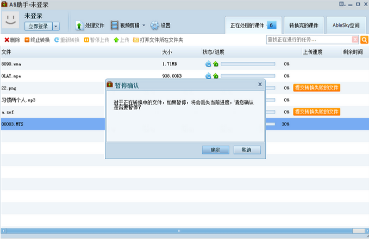Click the status icon for 8090.wma
The image size is (369, 240).
pos(208,64)
